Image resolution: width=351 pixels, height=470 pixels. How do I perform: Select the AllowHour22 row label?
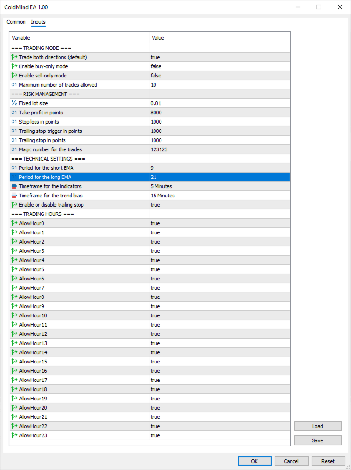tap(33, 426)
